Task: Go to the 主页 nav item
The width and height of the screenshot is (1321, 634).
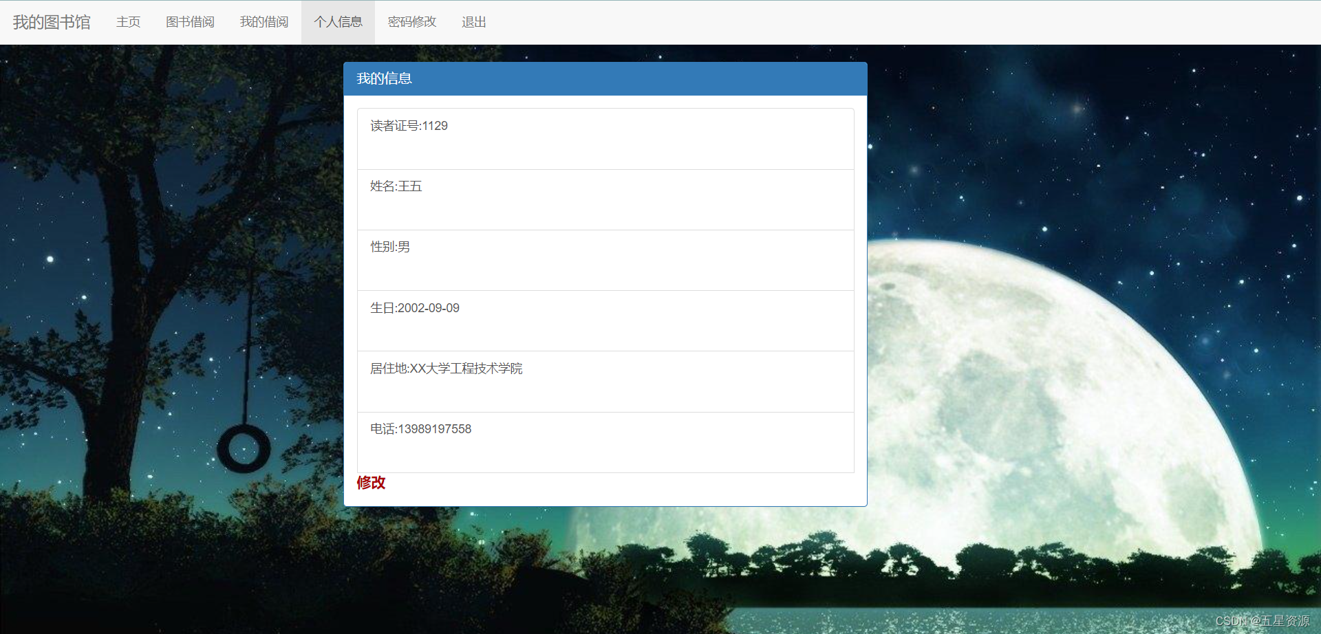Action: 128,22
